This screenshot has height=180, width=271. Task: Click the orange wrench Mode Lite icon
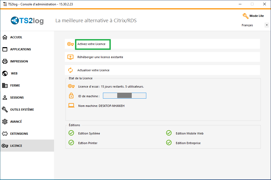click(x=245, y=16)
